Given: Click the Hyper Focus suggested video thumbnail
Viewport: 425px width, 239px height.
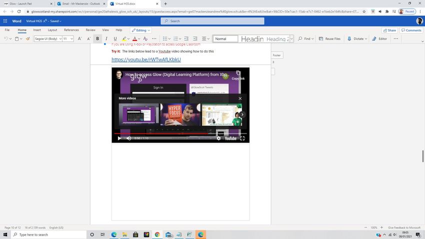Looking at the screenshot, I should (180, 114).
